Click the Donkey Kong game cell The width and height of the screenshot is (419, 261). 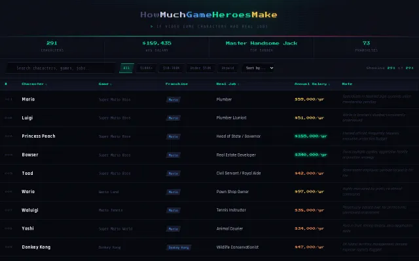coord(109,247)
